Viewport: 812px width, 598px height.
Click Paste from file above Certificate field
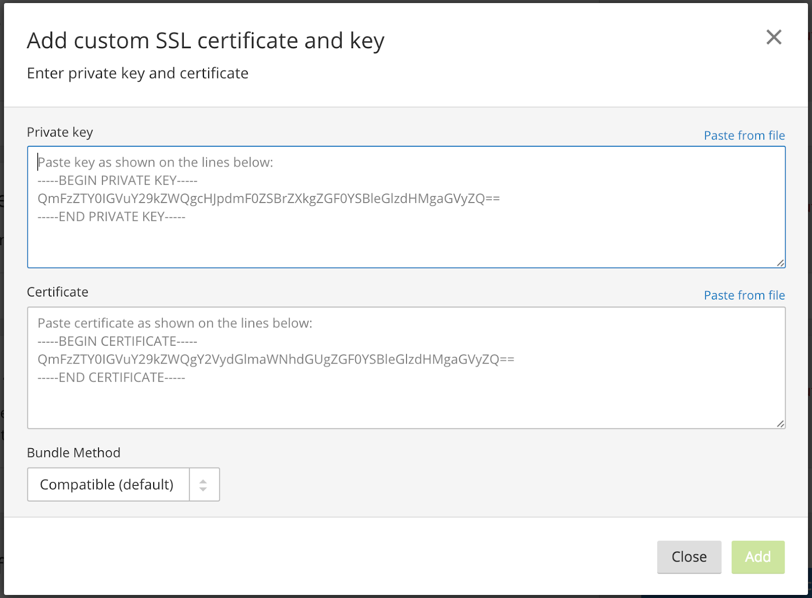744,295
